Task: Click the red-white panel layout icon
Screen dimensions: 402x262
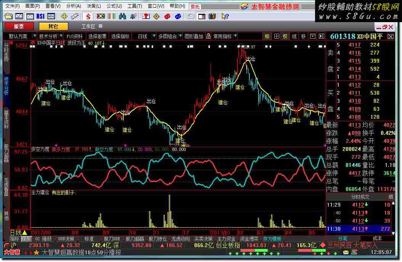Action: 202,16
